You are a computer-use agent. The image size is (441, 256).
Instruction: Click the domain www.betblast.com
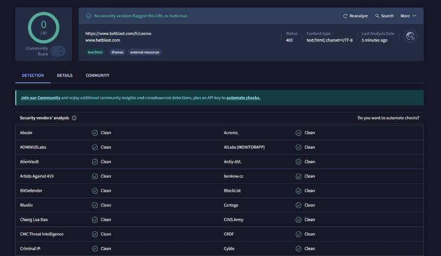coord(103,40)
